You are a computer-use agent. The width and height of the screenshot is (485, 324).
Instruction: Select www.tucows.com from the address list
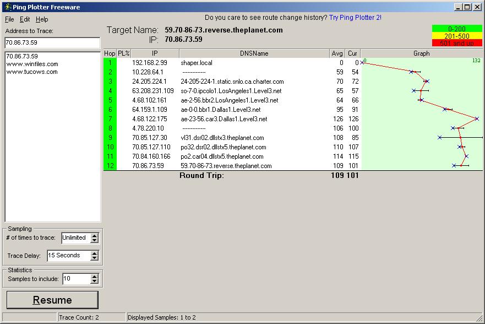[x=32, y=72]
